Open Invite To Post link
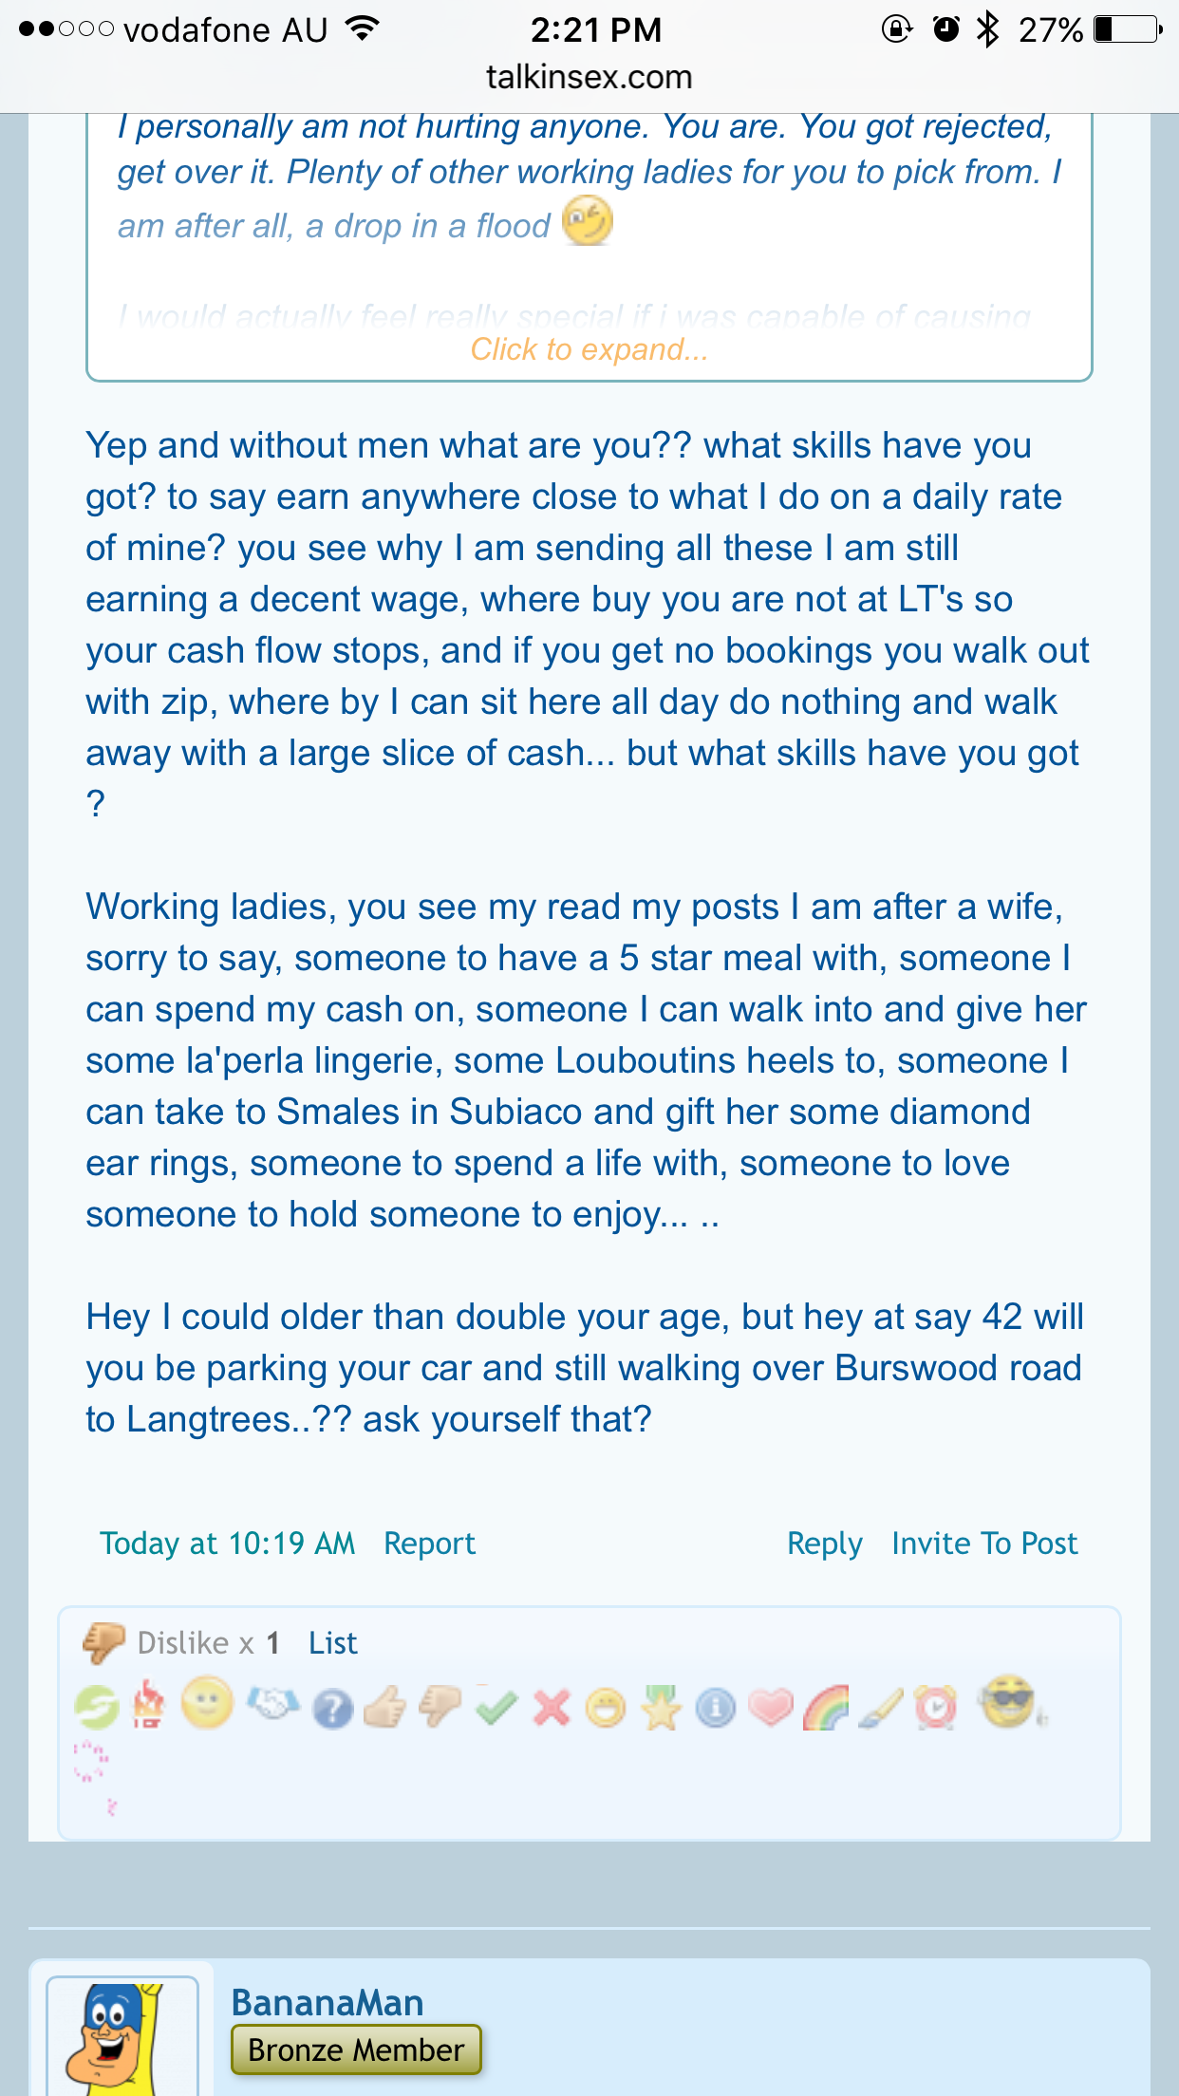This screenshot has height=2096, width=1179. click(984, 1544)
